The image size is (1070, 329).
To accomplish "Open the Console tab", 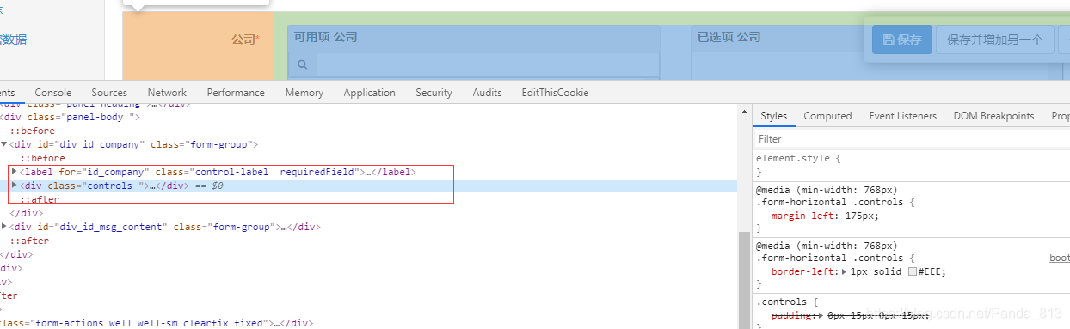I will (53, 93).
